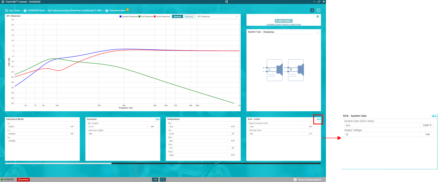Image resolution: width=438 pixels, height=182 pixels.
Task: Switch to configuration A
Action: point(312,10)
